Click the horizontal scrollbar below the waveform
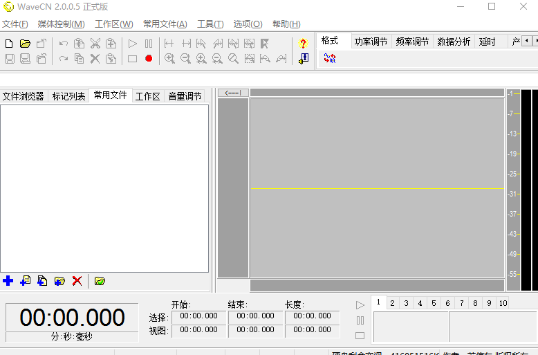Screen dimensions: 538x355 click(x=377, y=285)
